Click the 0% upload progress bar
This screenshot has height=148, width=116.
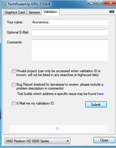click(x=58, y=129)
